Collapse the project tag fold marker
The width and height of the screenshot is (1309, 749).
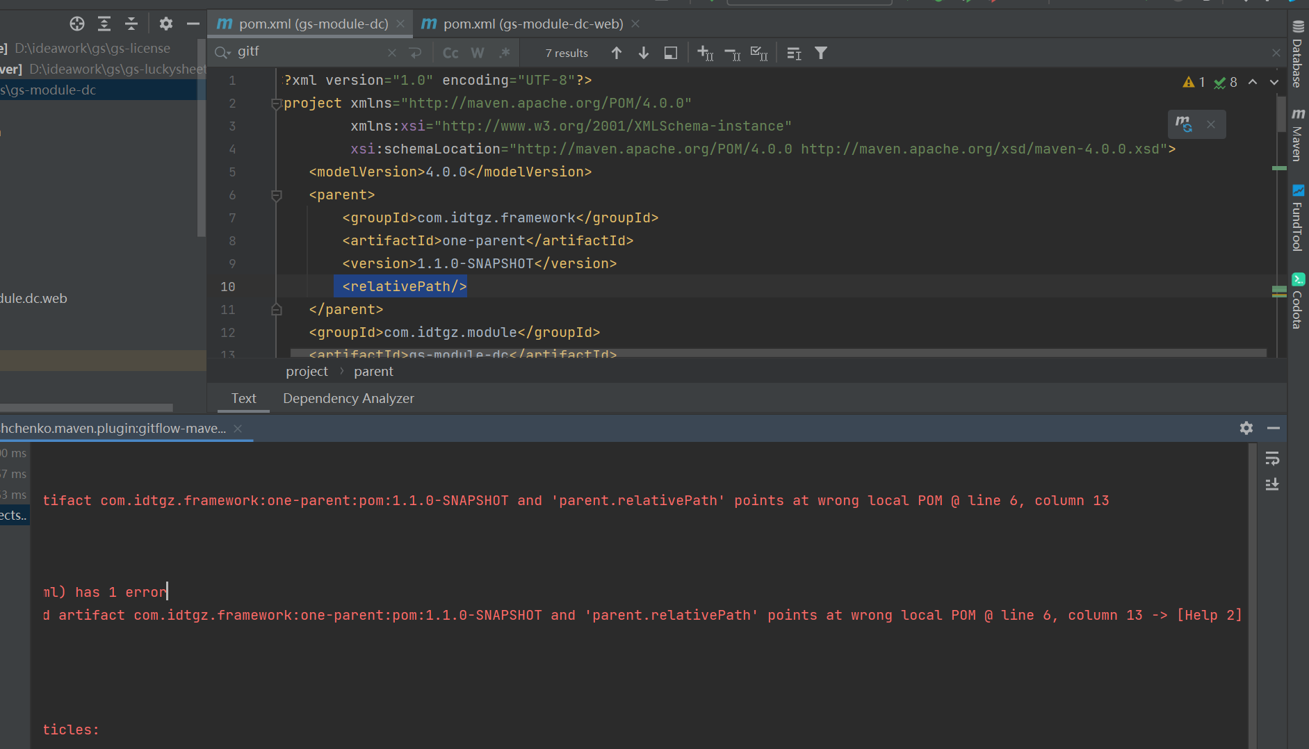pyautogui.click(x=276, y=104)
